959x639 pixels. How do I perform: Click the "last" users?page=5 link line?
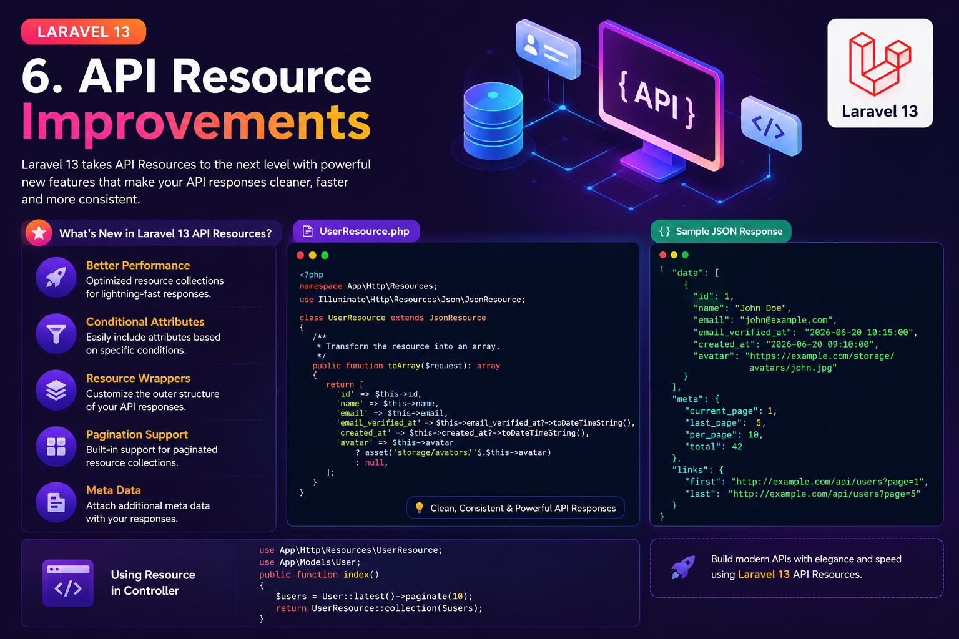click(x=802, y=494)
